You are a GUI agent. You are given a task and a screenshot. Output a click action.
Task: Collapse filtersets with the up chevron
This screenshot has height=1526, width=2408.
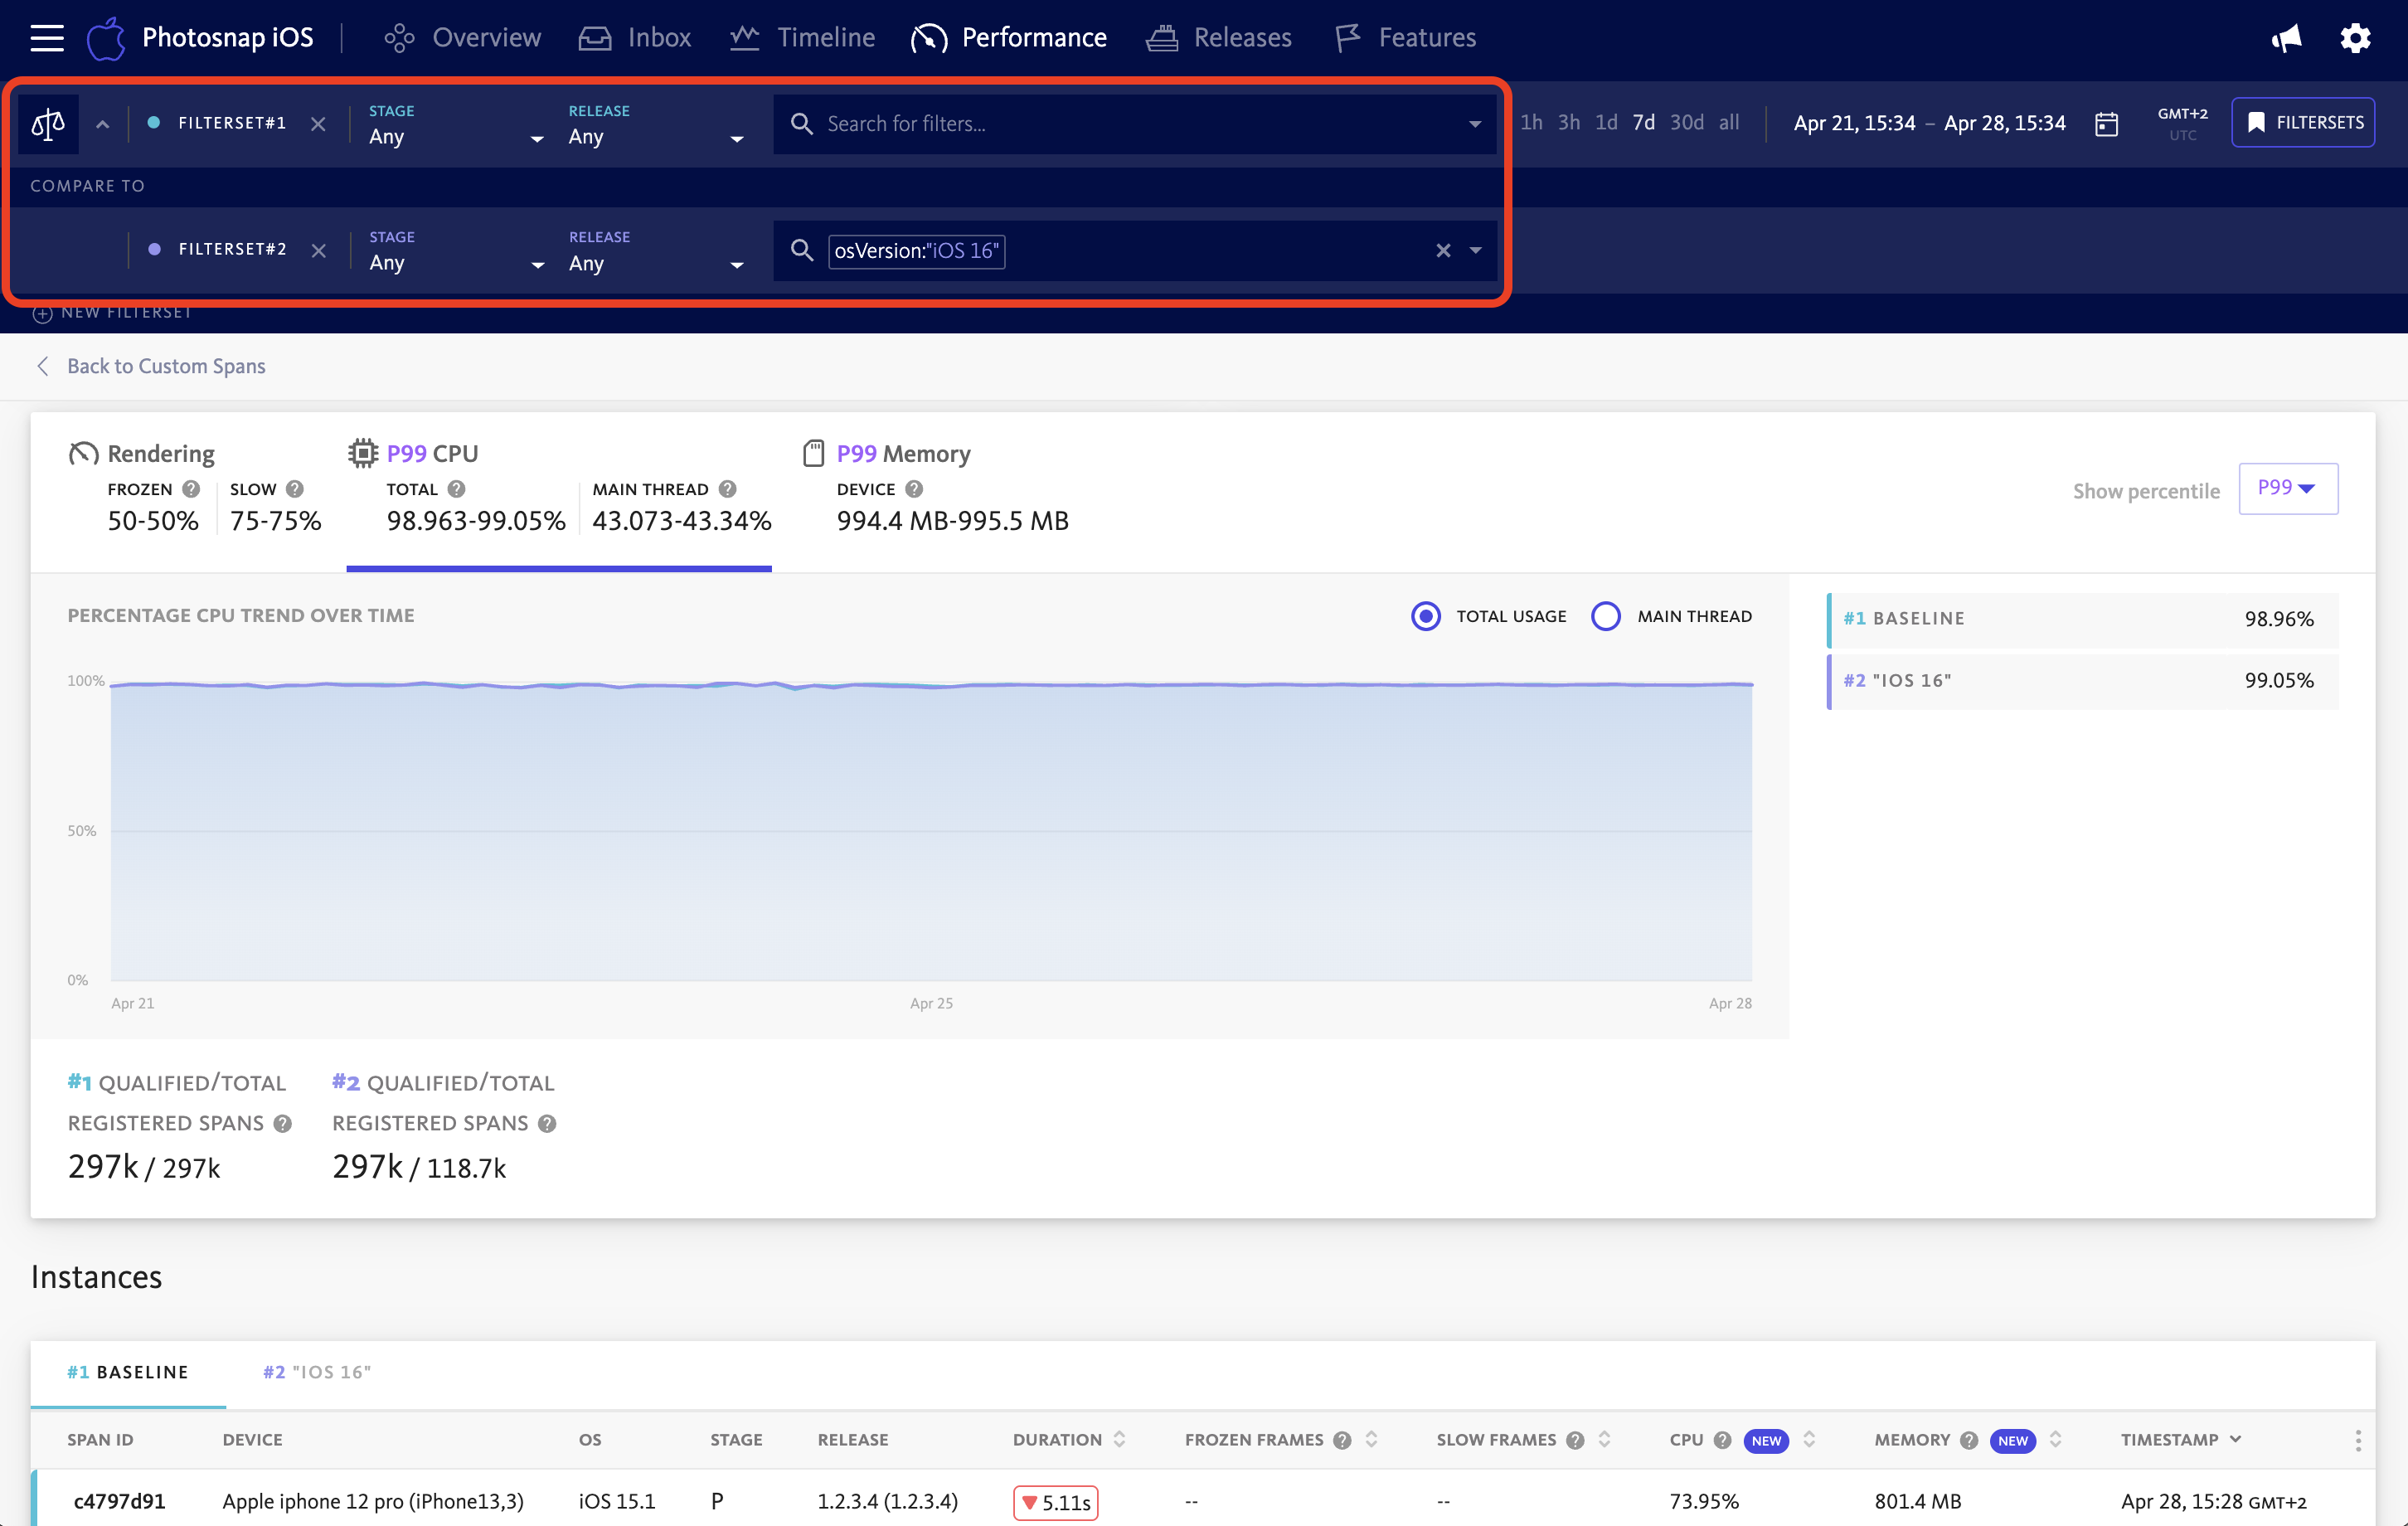pos(103,124)
